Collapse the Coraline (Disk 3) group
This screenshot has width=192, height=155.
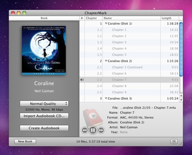coord(106,99)
